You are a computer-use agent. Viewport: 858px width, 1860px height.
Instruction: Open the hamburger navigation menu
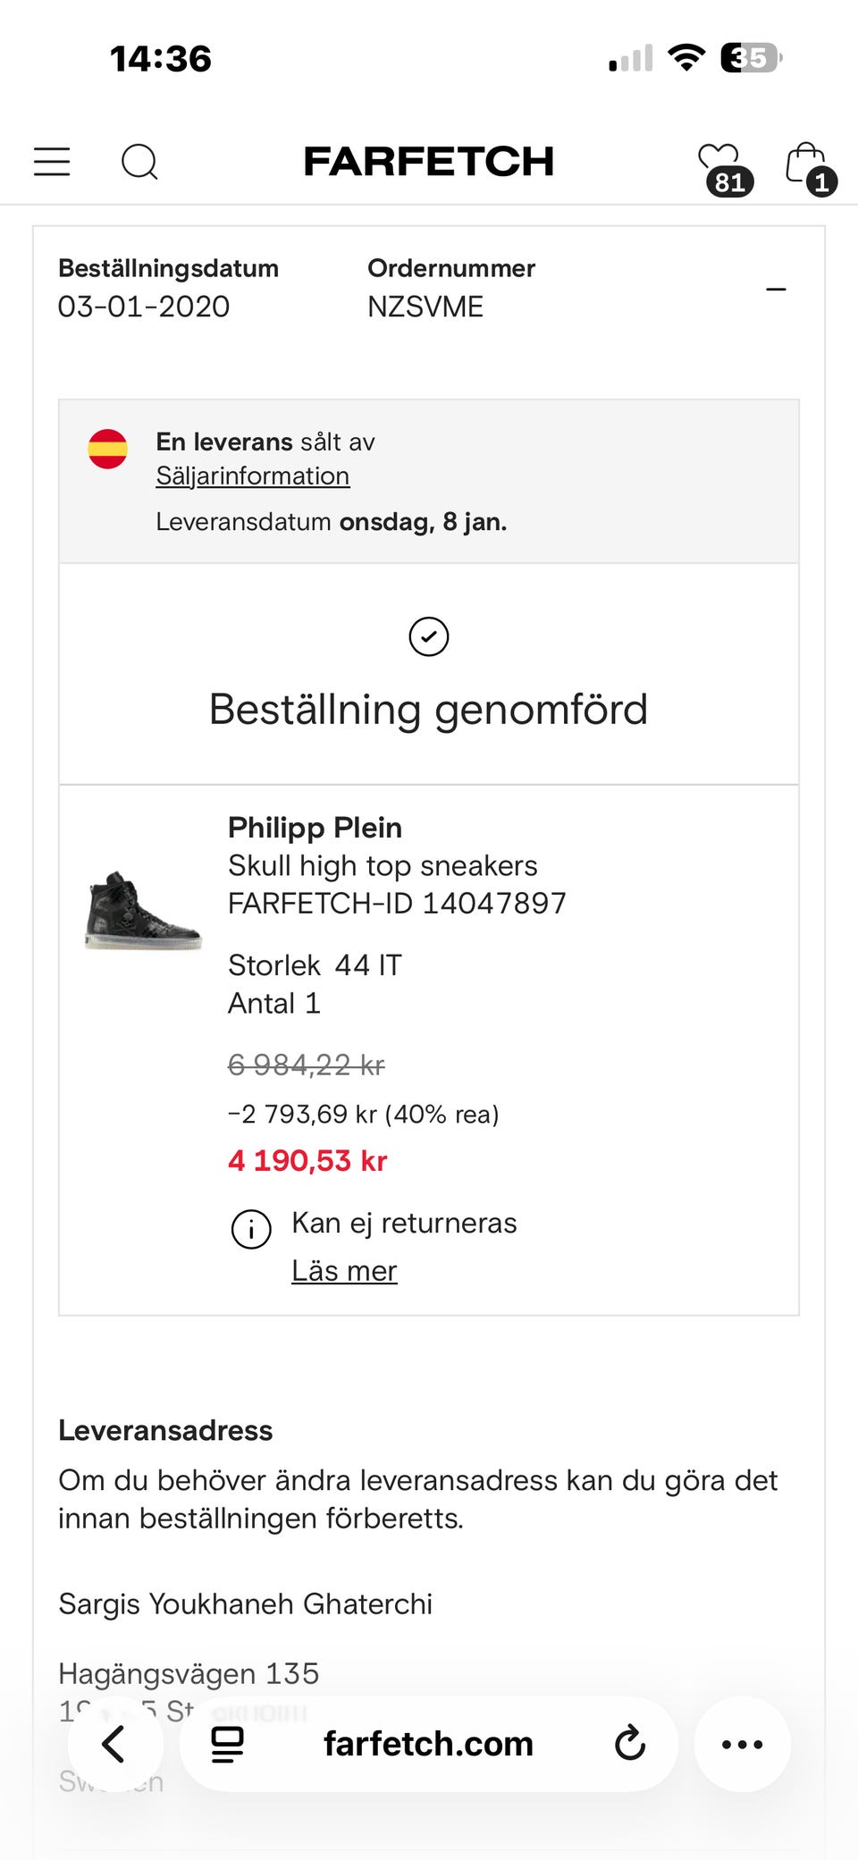tap(52, 162)
